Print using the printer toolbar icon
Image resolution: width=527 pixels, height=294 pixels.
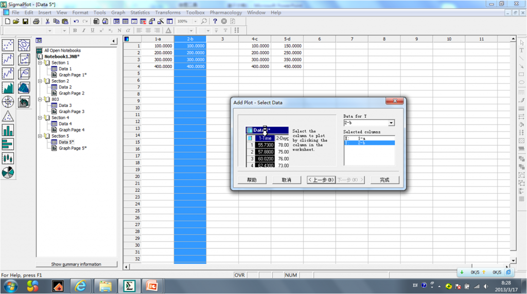pyautogui.click(x=36, y=21)
